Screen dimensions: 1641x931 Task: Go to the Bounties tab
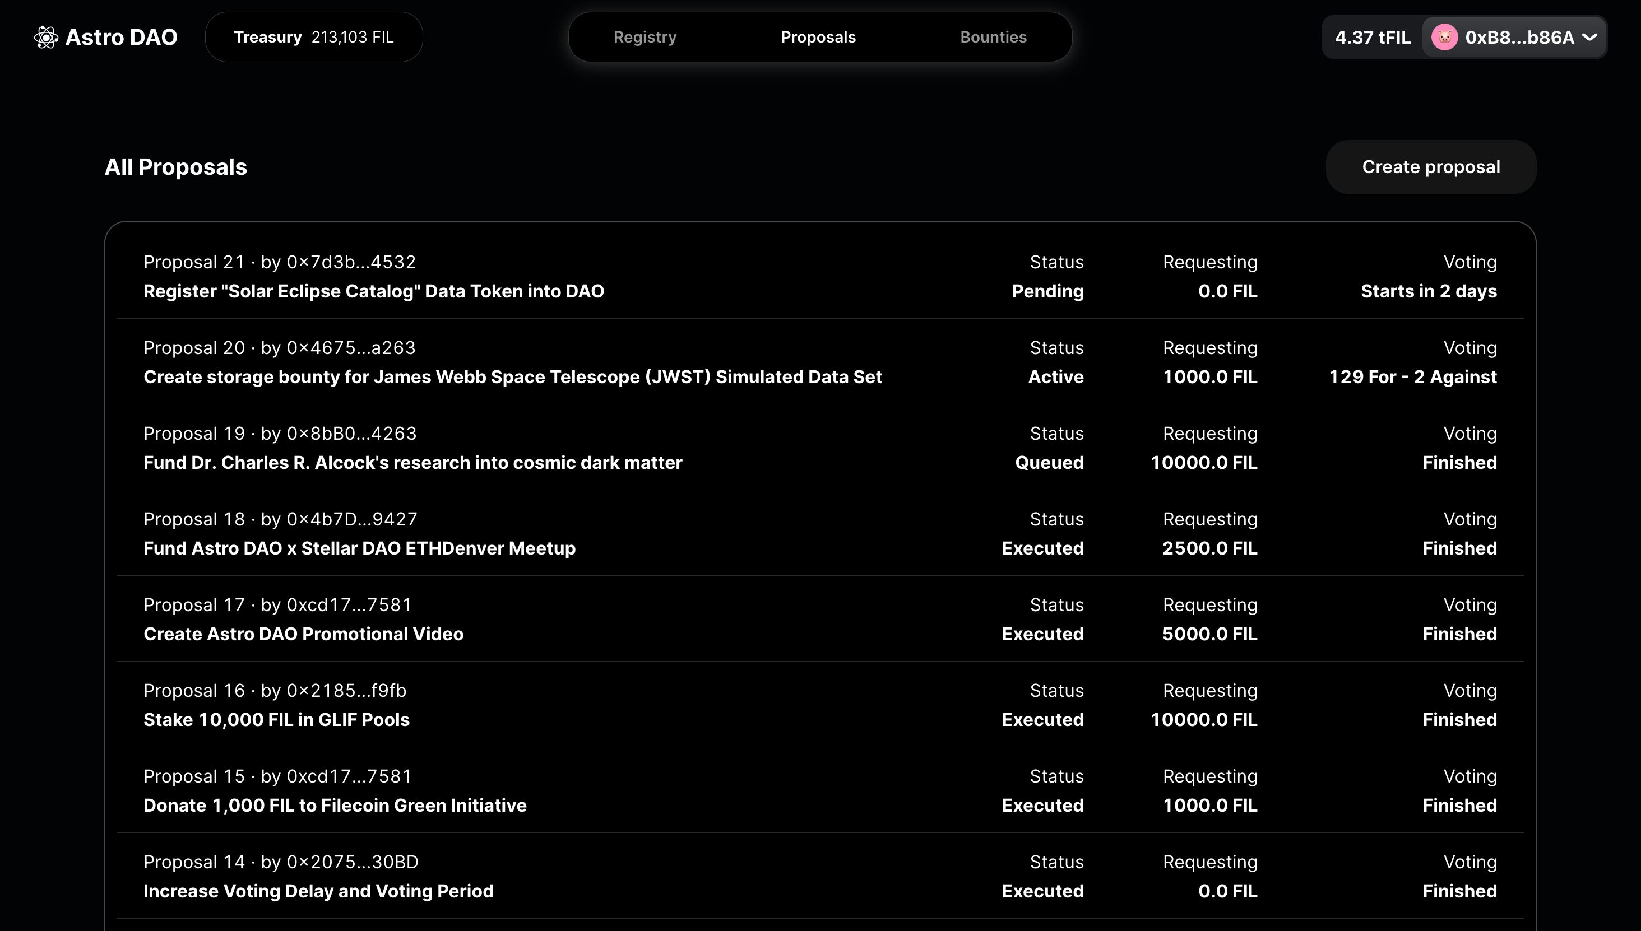pos(993,37)
